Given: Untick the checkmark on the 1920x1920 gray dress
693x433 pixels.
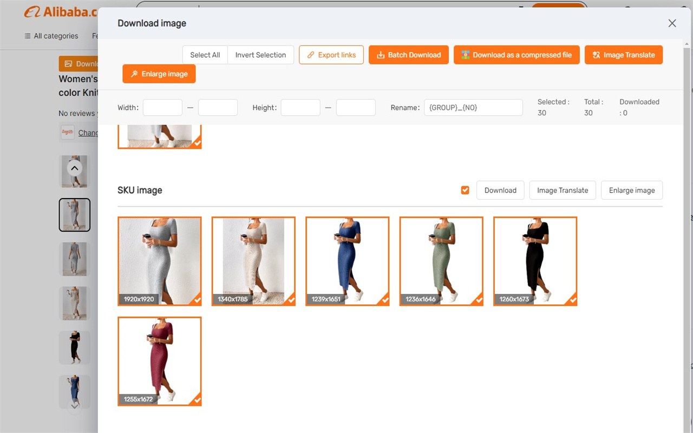Looking at the screenshot, I should coord(197,300).
